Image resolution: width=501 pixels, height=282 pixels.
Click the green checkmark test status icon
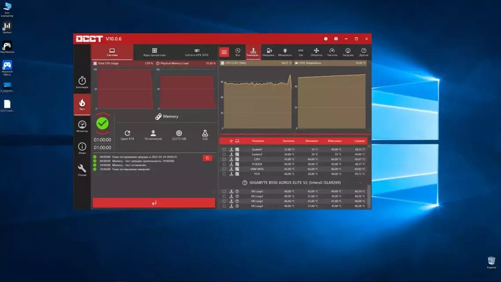tap(102, 123)
